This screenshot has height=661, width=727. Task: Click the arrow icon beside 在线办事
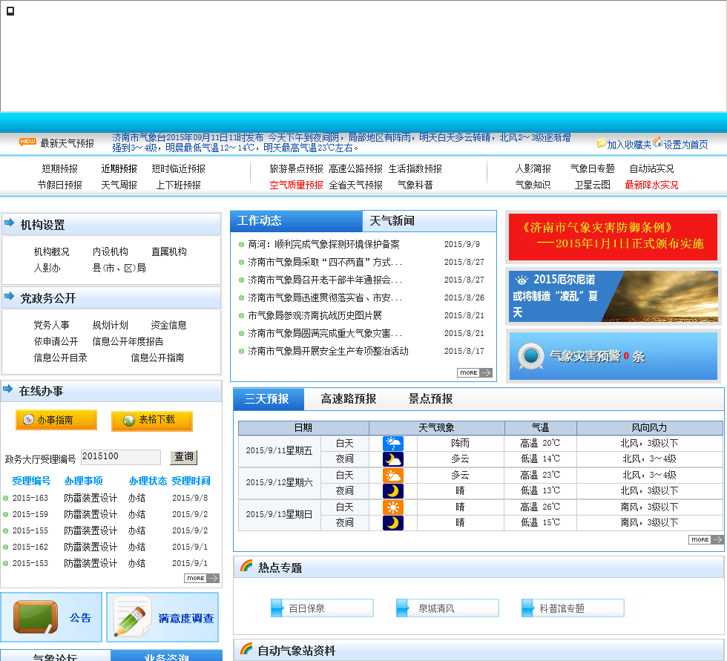[8, 389]
